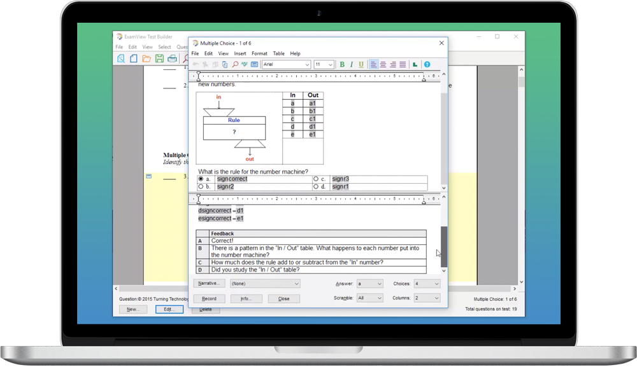Click the blue window icon after spell check
The image size is (637, 372).
tap(254, 64)
